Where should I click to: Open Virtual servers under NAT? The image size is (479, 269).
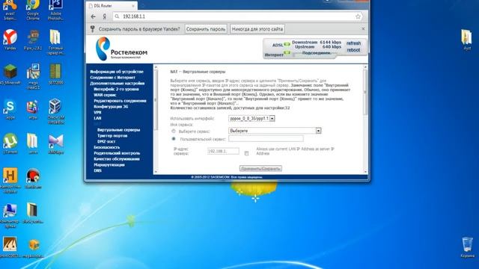118,129
